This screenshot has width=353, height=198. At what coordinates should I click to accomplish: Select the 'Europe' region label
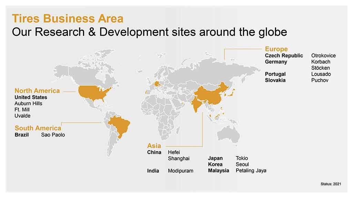point(276,49)
